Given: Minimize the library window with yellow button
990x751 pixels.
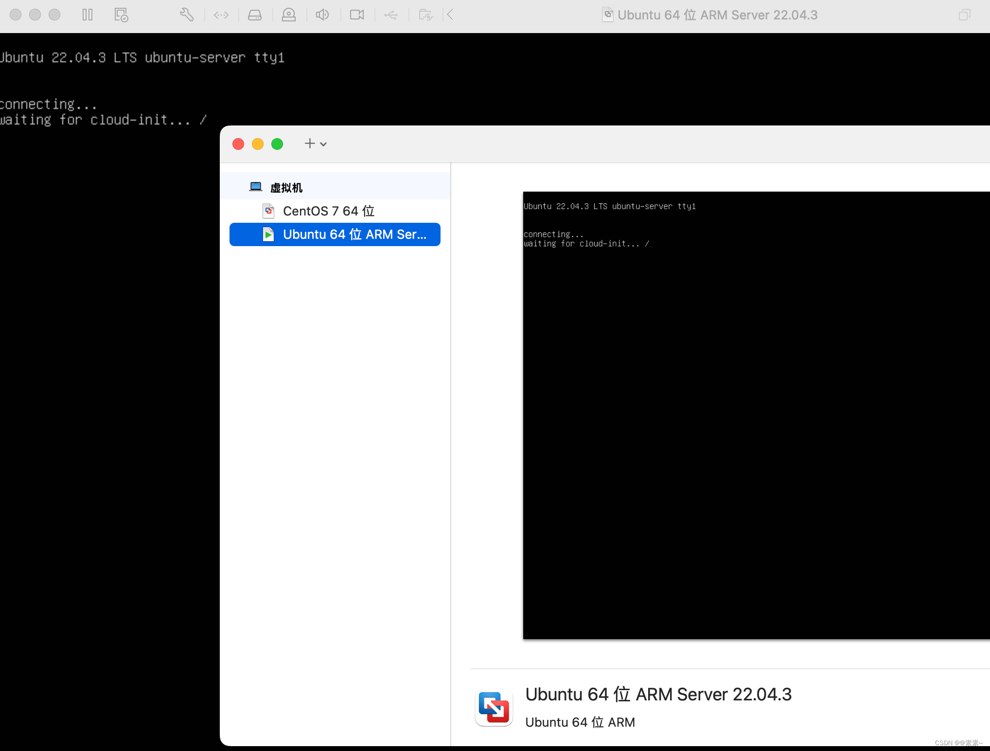Looking at the screenshot, I should point(258,144).
